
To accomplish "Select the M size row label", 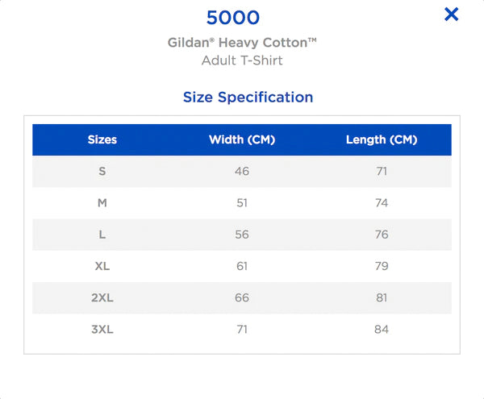I will (102, 203).
